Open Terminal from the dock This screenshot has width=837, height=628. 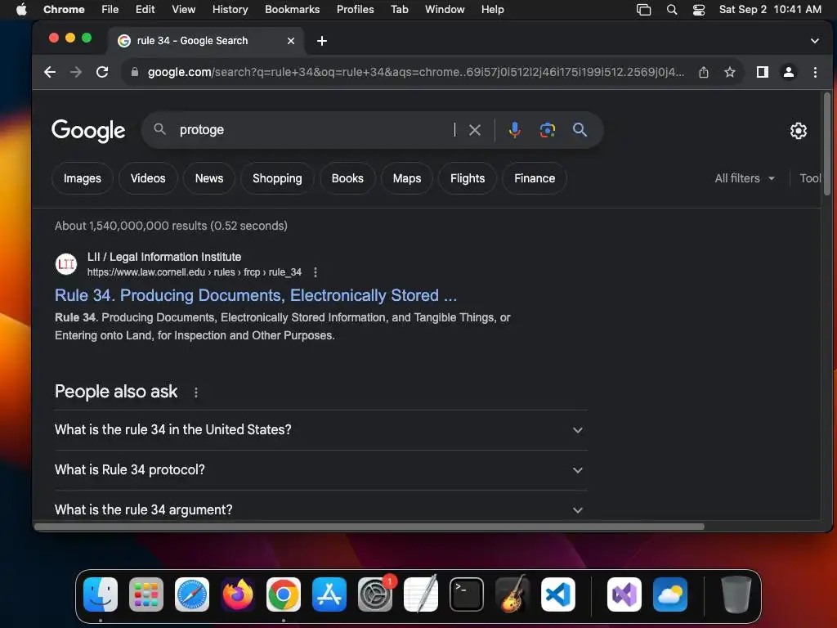click(x=467, y=594)
